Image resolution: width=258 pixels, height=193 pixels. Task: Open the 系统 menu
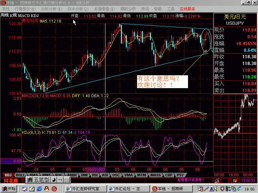click(5, 9)
